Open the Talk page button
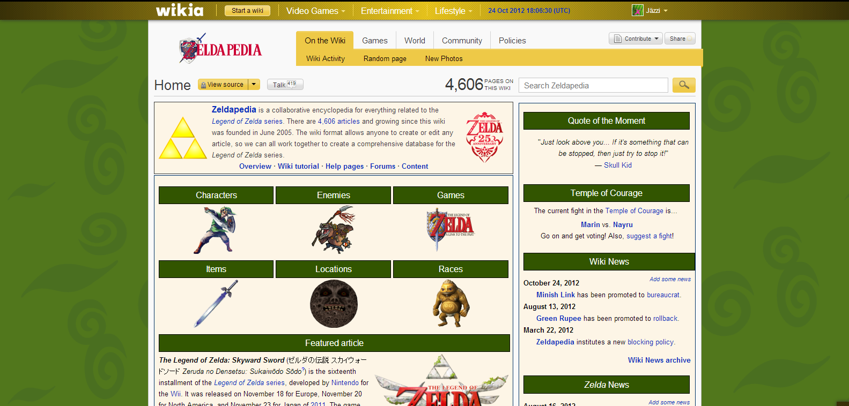 pos(285,85)
